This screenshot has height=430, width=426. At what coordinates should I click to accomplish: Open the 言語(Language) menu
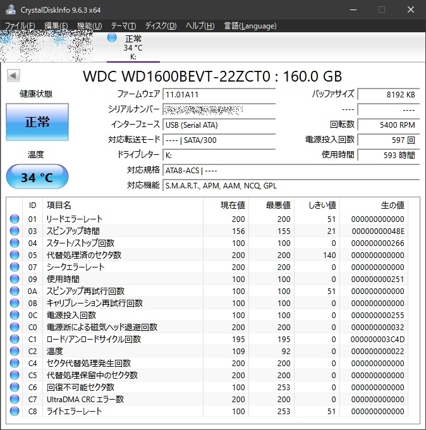(250, 26)
